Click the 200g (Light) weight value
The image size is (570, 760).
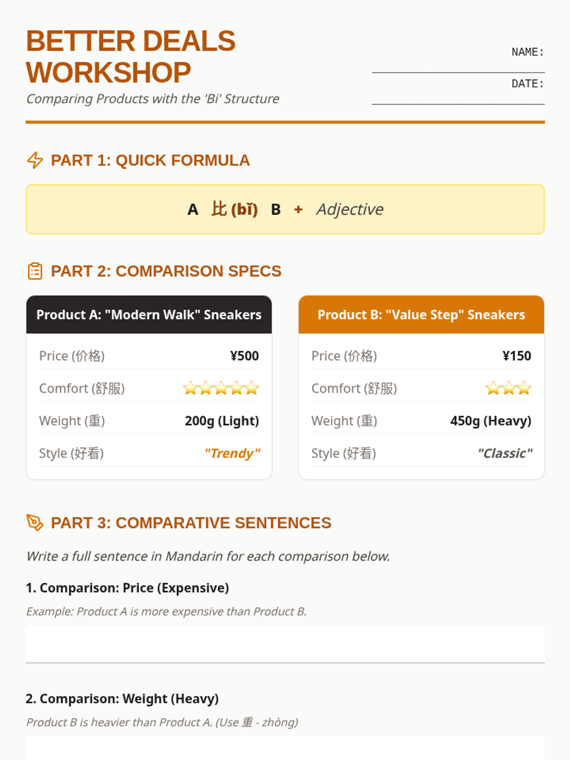[x=221, y=421]
